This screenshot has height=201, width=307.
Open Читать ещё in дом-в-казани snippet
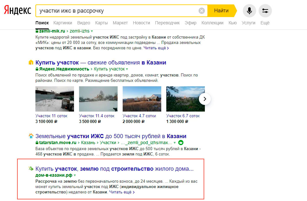click(122, 192)
